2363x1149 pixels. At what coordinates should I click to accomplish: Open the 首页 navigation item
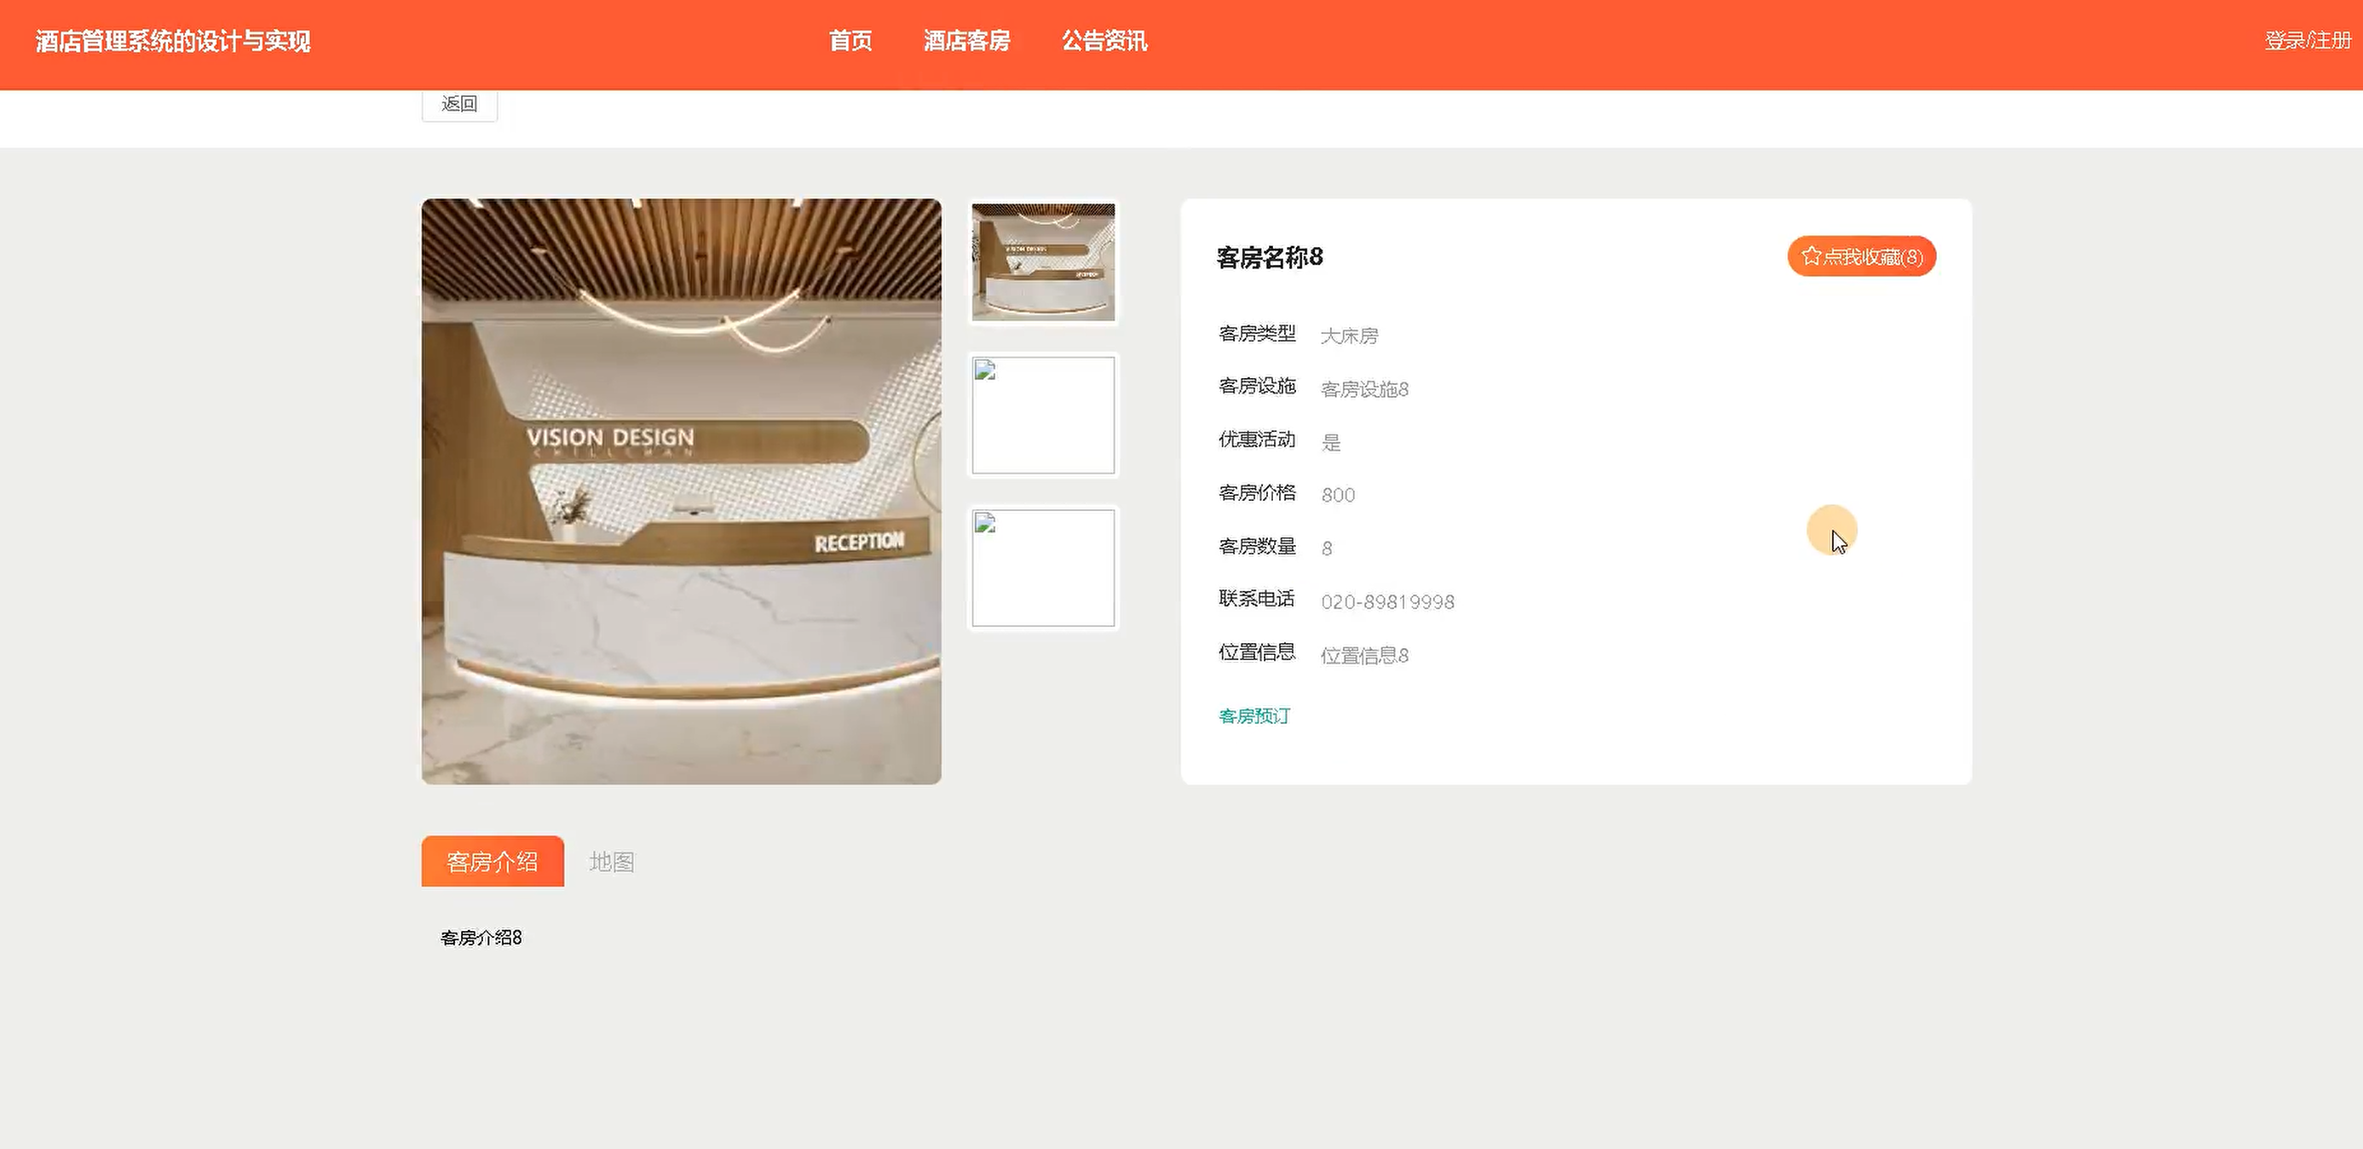[x=850, y=41]
